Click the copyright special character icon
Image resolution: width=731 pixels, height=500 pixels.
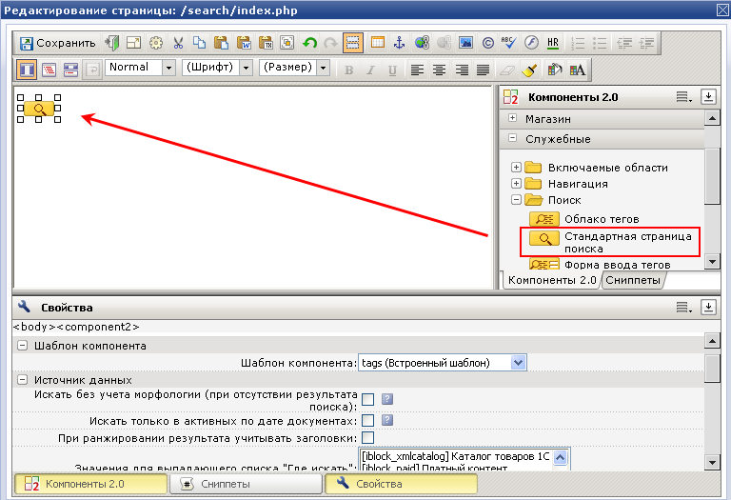487,43
